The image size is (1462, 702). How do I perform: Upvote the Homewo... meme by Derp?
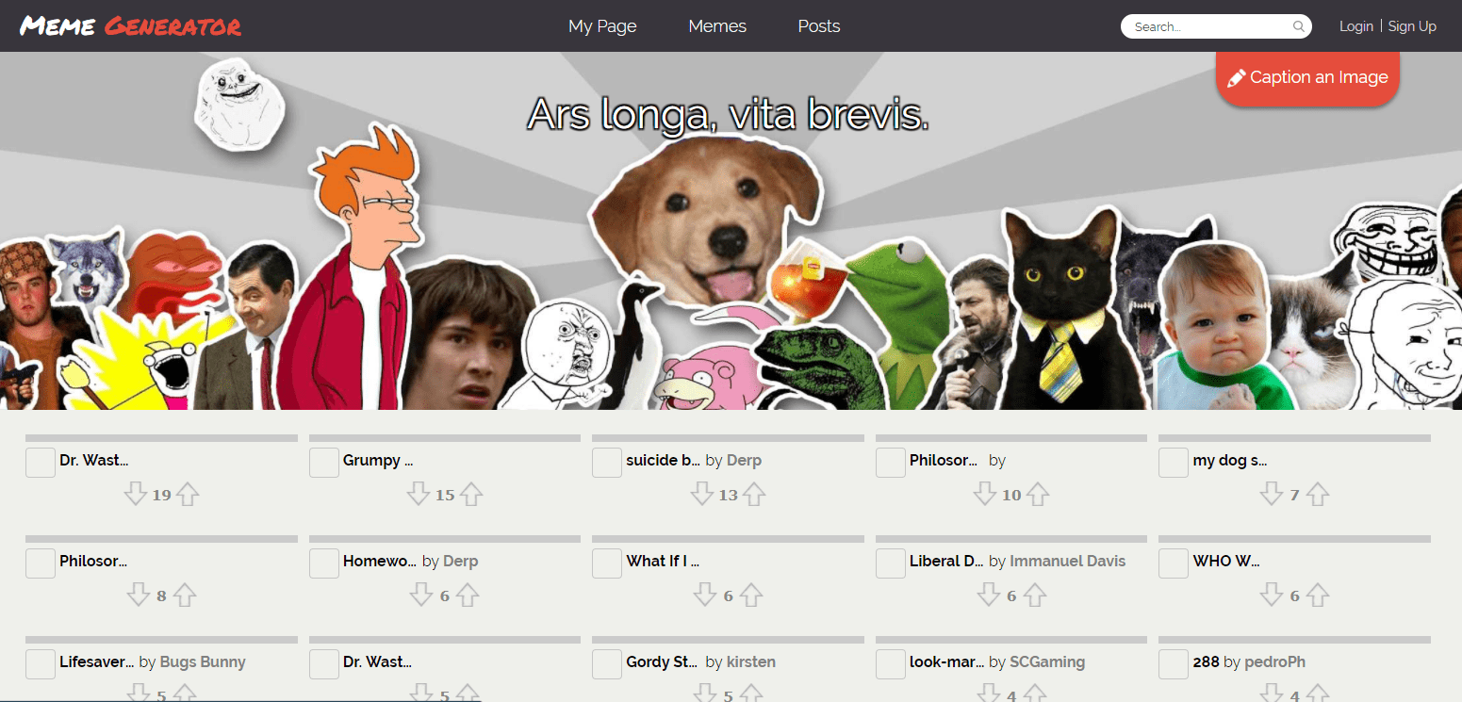[x=468, y=595]
